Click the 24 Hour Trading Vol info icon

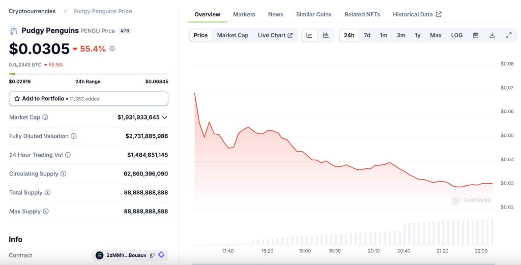[68, 155]
